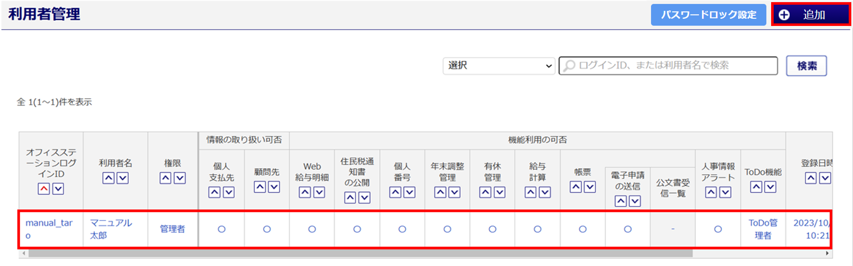Sort 有休管理 column descending
Screen dimensions: 853x266
coord(499,193)
